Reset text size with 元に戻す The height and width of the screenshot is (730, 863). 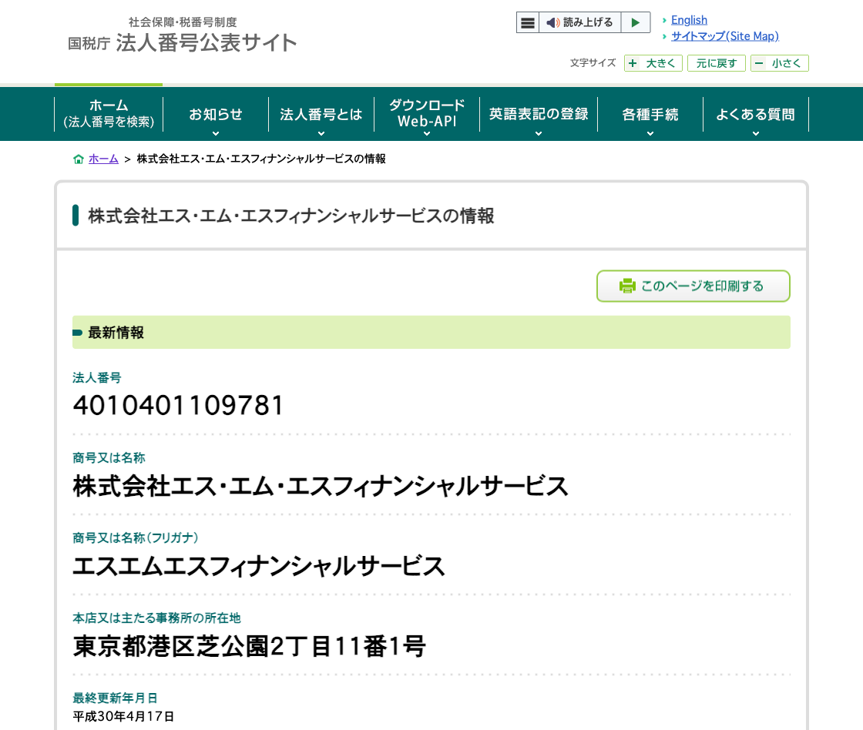[x=716, y=63]
